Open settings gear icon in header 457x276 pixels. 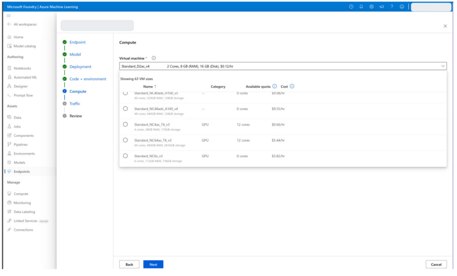[x=371, y=7]
